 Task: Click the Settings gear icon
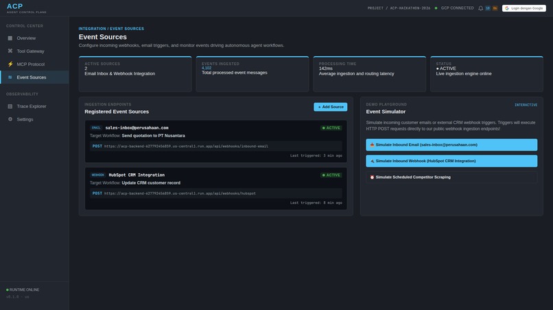tap(10, 119)
